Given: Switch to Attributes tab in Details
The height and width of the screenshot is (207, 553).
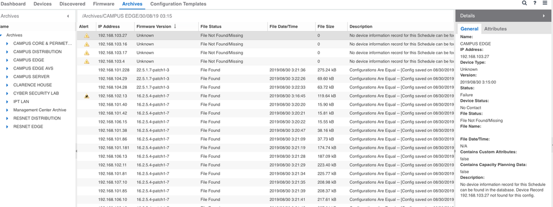Looking at the screenshot, I should (x=495, y=29).
